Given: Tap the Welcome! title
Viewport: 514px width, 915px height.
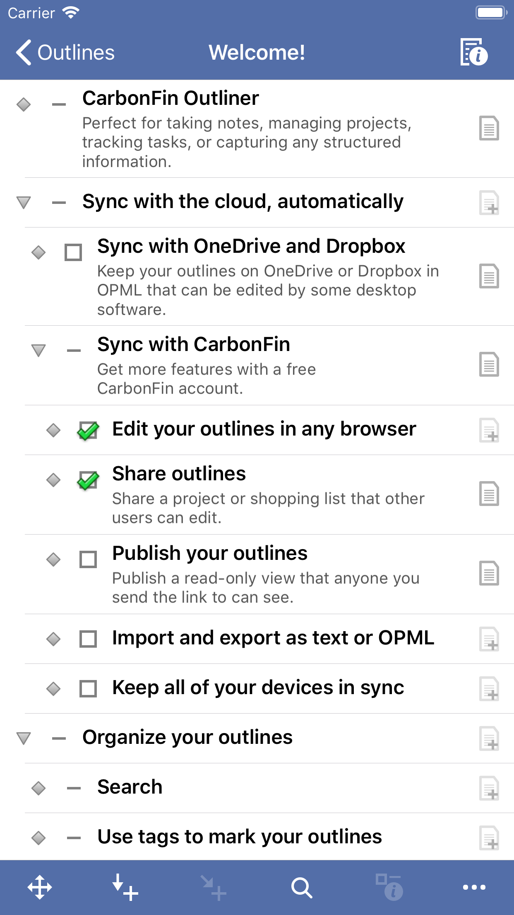Looking at the screenshot, I should point(257,53).
